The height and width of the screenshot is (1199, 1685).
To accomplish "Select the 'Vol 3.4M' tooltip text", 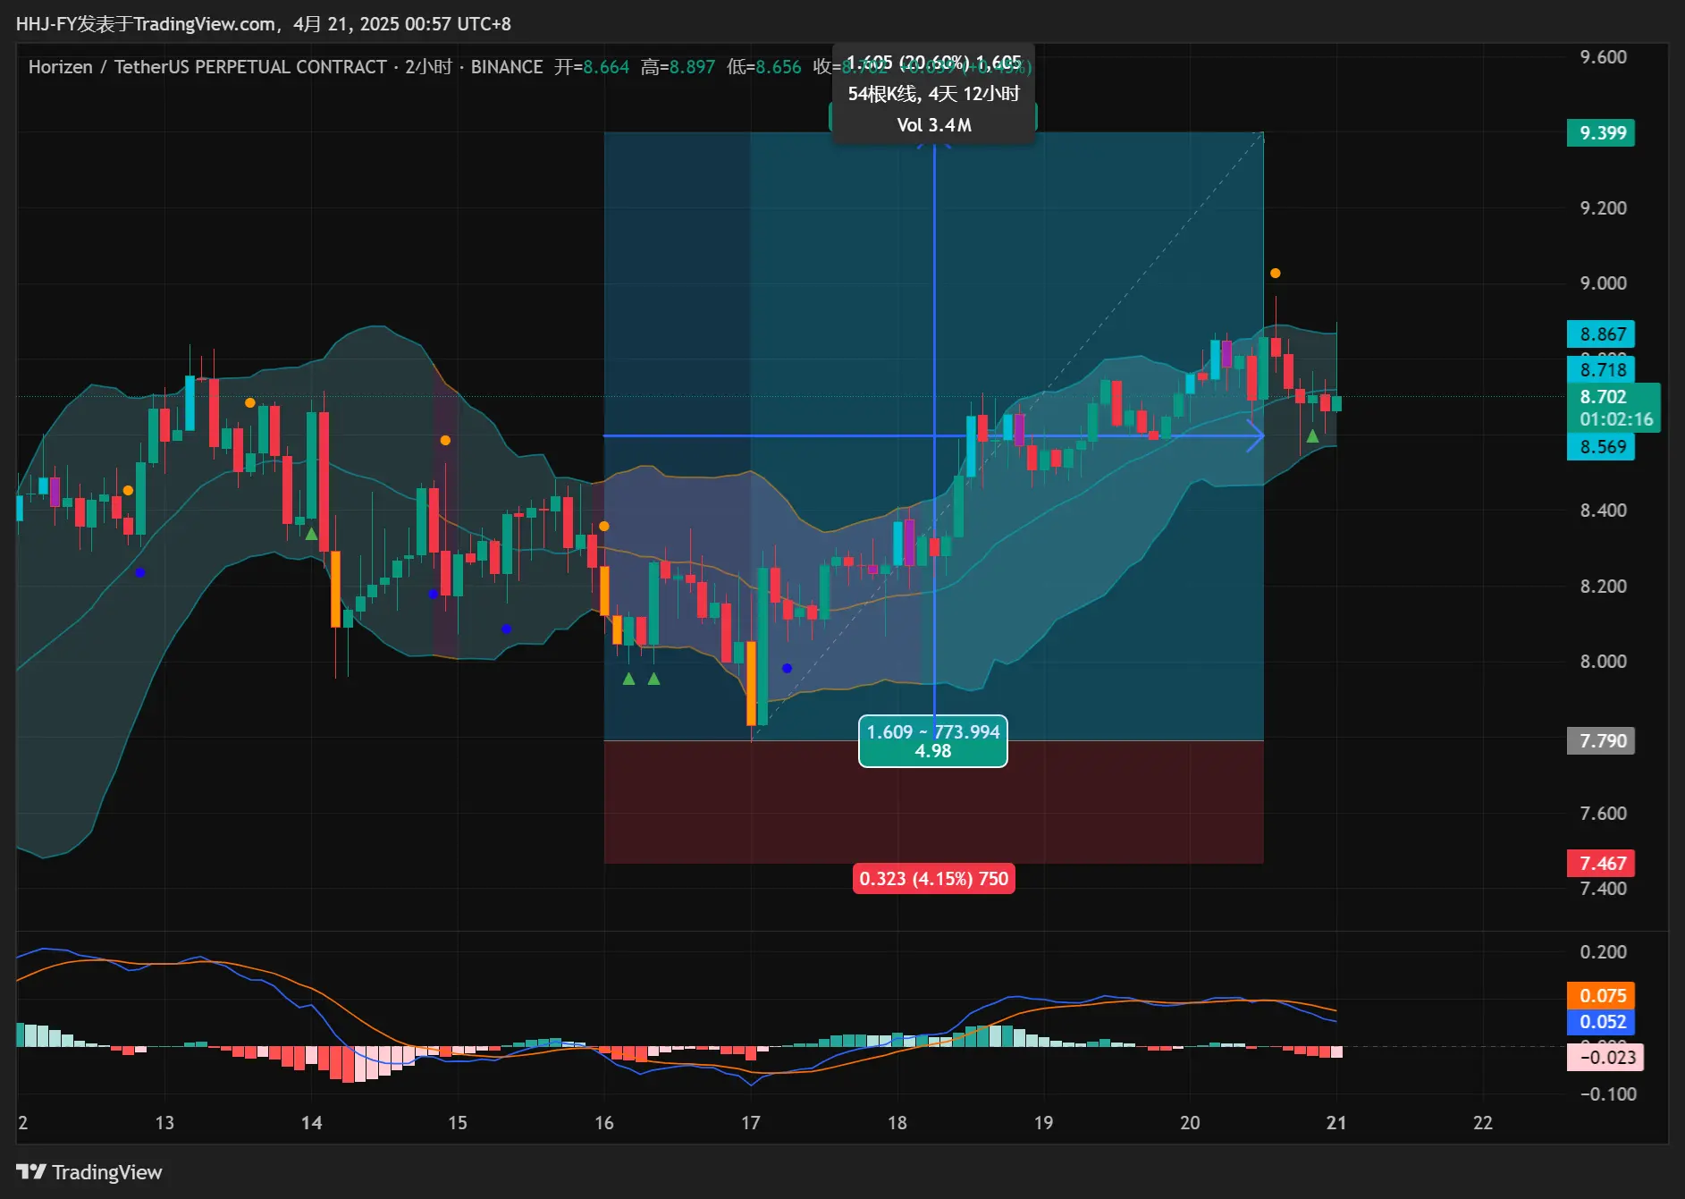I will pos(934,125).
